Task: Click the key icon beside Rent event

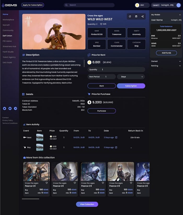Action: click(25, 137)
